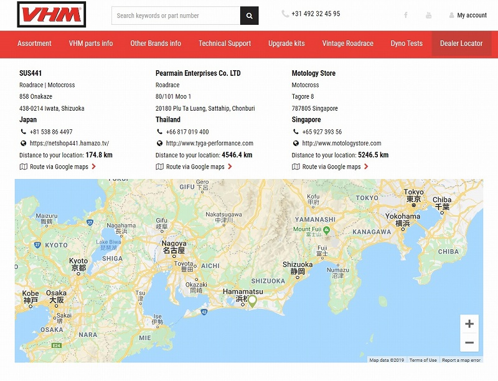Click the Kobe label on the map

31,296
